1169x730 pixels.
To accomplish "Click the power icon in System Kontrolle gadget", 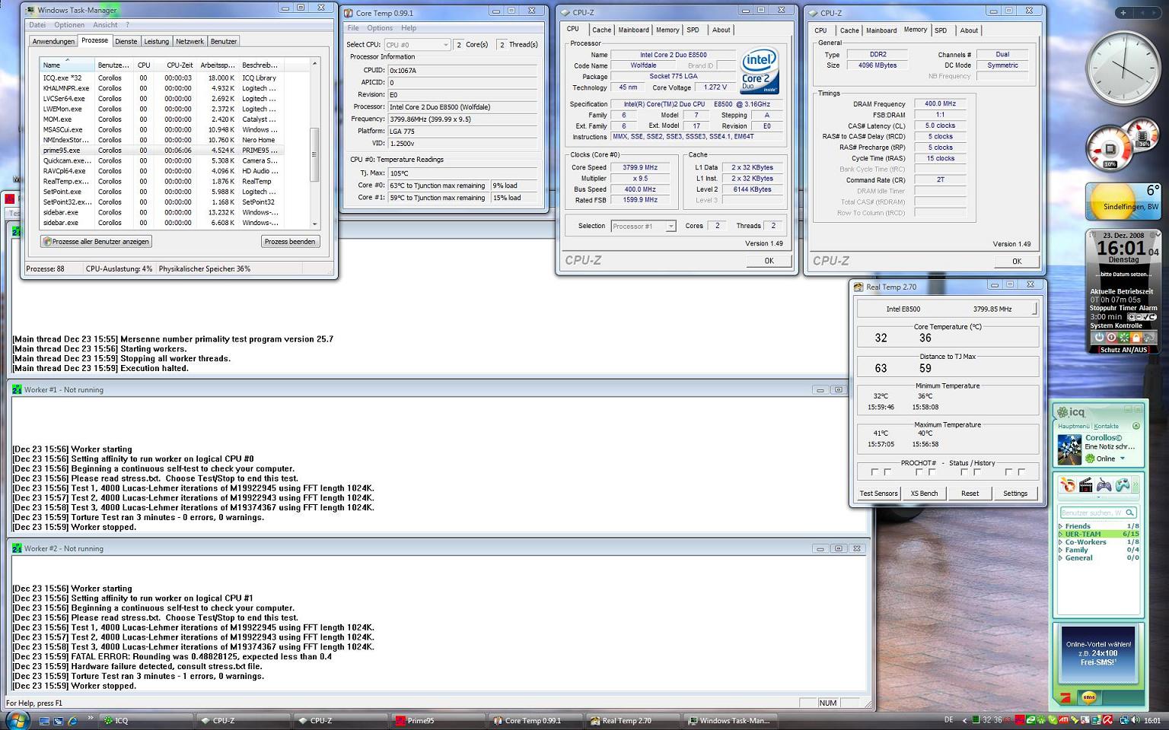I will coord(1098,337).
